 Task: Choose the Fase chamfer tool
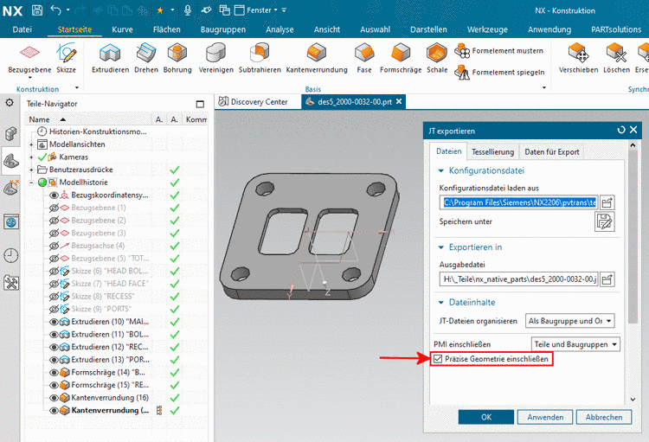pyautogui.click(x=364, y=59)
